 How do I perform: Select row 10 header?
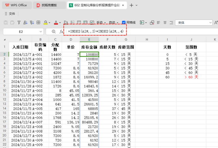coord(4,90)
